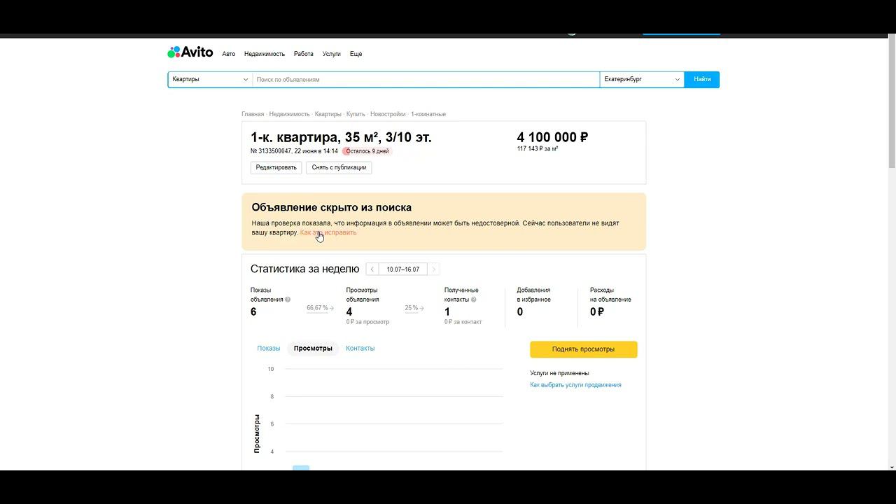The image size is (896, 504).
Task: Go to Главная breadcrumb
Action: click(253, 114)
